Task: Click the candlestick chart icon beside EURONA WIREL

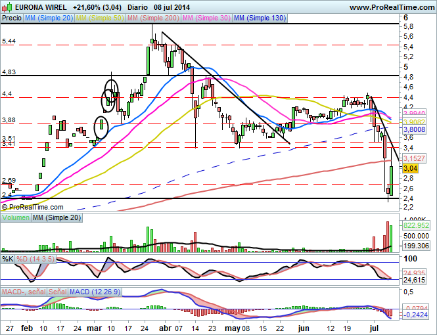Action: 7,7
